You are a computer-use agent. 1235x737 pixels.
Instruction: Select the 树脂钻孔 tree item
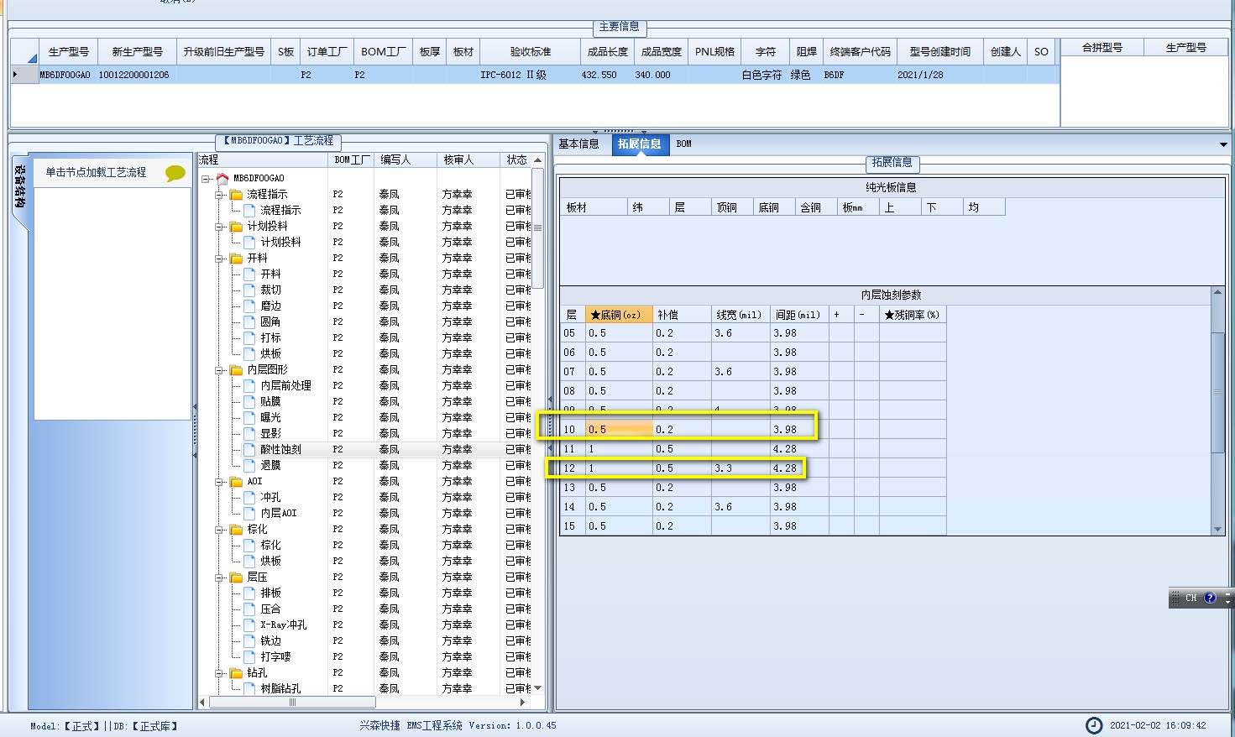tap(280, 688)
